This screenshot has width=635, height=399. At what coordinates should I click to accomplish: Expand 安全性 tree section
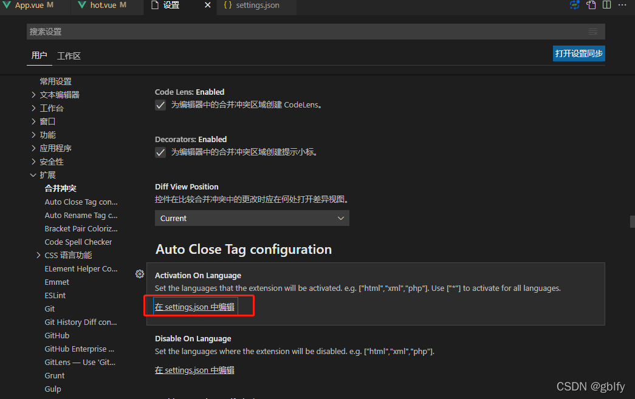(x=33, y=162)
